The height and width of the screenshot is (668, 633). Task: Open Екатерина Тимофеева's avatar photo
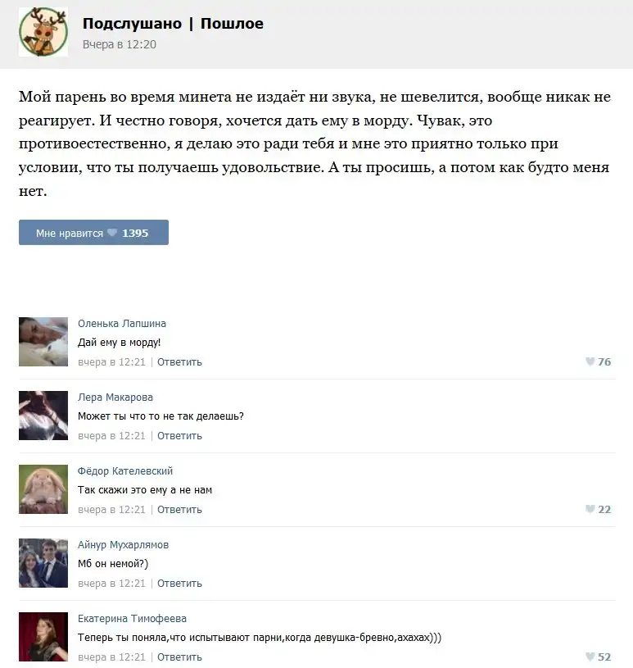(43, 637)
